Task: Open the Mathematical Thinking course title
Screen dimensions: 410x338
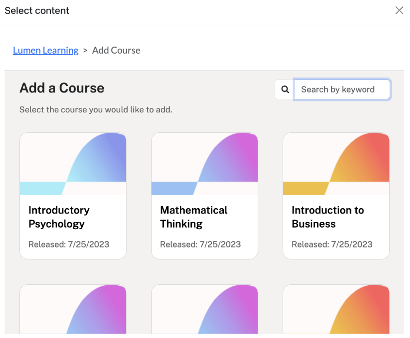Action: coord(194,217)
